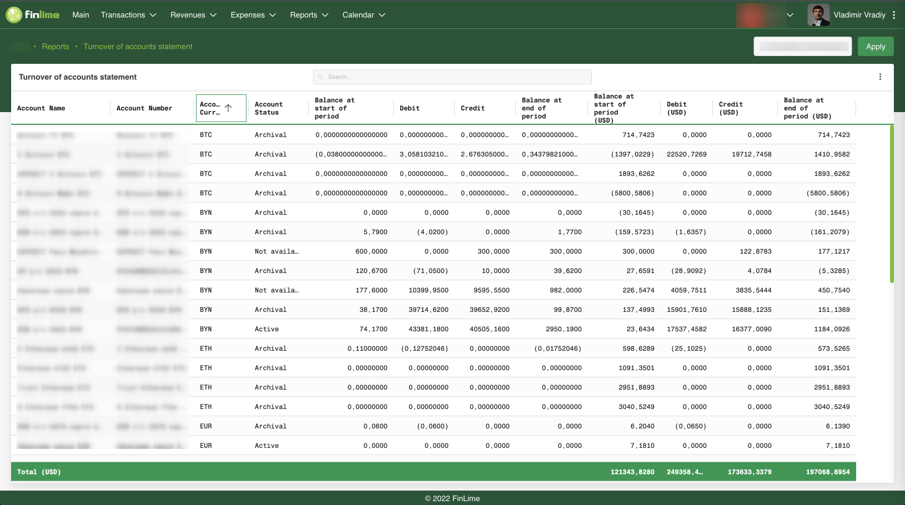Click into the table search field
This screenshot has width=905, height=505.
[x=452, y=77]
